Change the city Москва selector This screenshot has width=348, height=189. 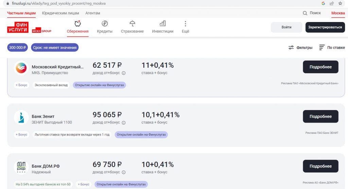tap(338, 13)
